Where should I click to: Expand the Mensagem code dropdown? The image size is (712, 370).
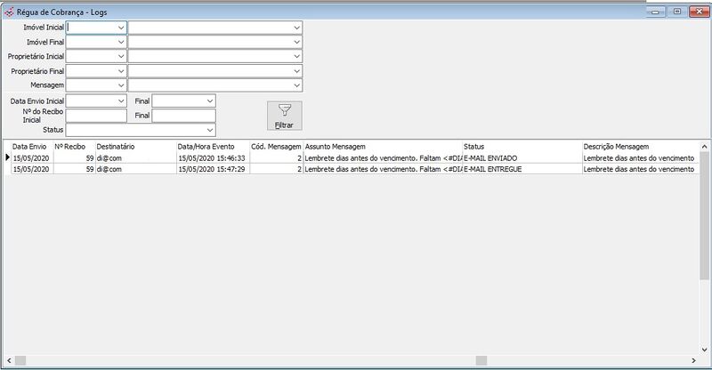pyautogui.click(x=121, y=84)
